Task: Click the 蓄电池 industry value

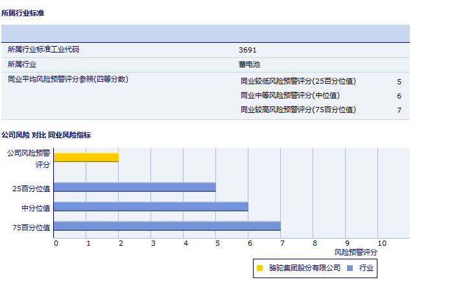Action: pyautogui.click(x=249, y=64)
